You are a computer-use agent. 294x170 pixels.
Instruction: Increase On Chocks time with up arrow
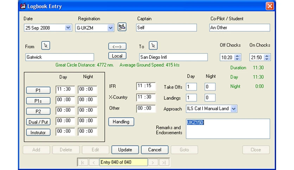pos(267,56)
